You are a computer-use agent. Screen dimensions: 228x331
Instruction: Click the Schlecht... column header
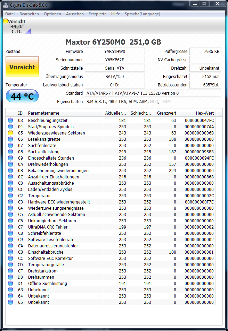[x=141, y=113]
